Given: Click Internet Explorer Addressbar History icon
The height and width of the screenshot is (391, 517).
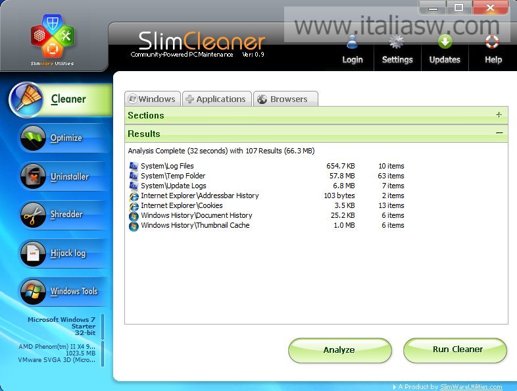Looking at the screenshot, I should (134, 196).
